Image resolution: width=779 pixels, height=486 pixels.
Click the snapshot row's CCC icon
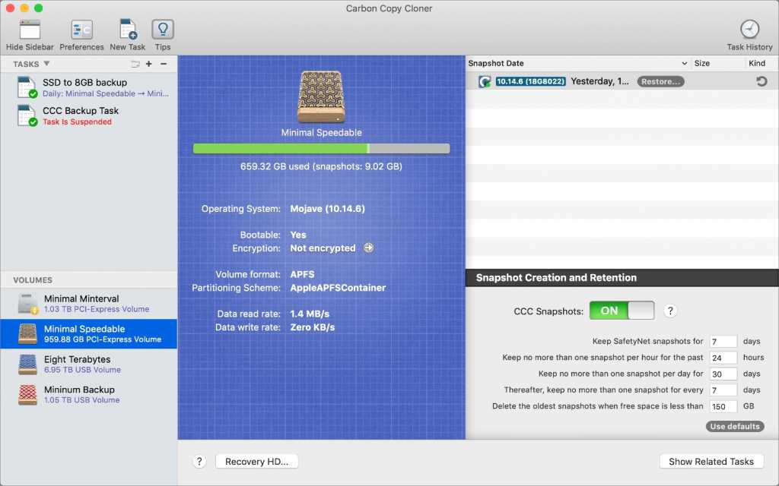click(x=485, y=81)
